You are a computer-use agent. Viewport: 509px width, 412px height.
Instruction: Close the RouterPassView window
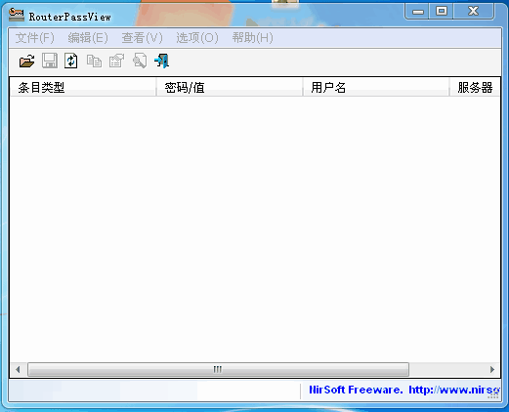[x=473, y=12]
